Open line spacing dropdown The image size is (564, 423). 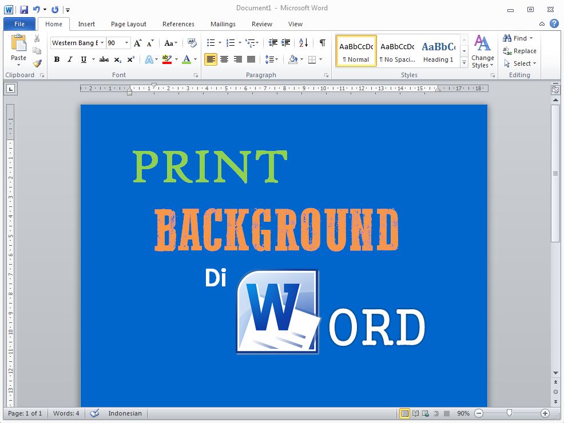pos(272,59)
